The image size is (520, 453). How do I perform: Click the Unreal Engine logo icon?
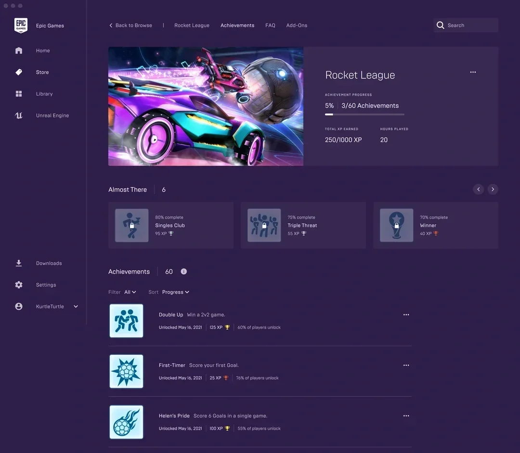pyautogui.click(x=19, y=115)
